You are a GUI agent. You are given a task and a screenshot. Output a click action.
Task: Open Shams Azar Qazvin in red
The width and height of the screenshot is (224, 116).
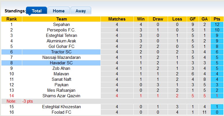[61, 96]
